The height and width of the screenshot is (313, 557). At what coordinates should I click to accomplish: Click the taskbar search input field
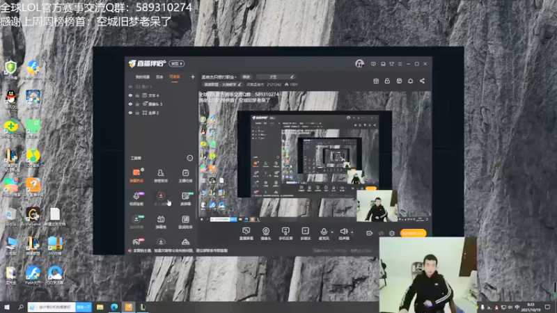[x=52, y=307]
